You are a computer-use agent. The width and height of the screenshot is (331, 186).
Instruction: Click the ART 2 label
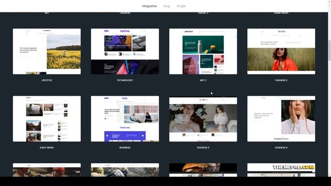[x=203, y=81]
